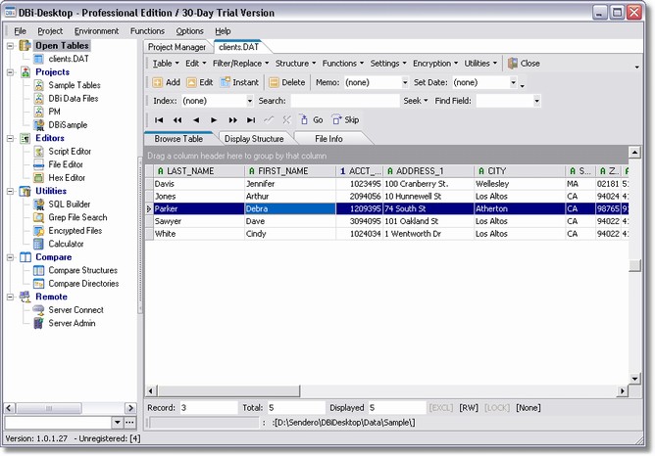Click the Instant toolbar button
Viewport: 655px width, 456px height.
pyautogui.click(x=238, y=82)
